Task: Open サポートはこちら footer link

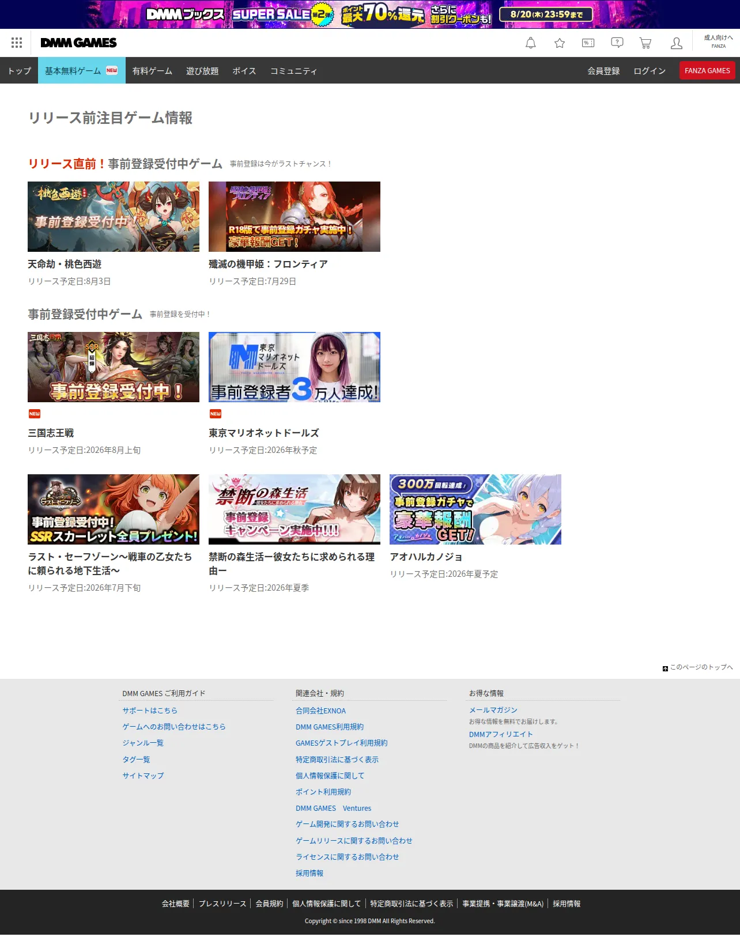Action: pyautogui.click(x=150, y=711)
